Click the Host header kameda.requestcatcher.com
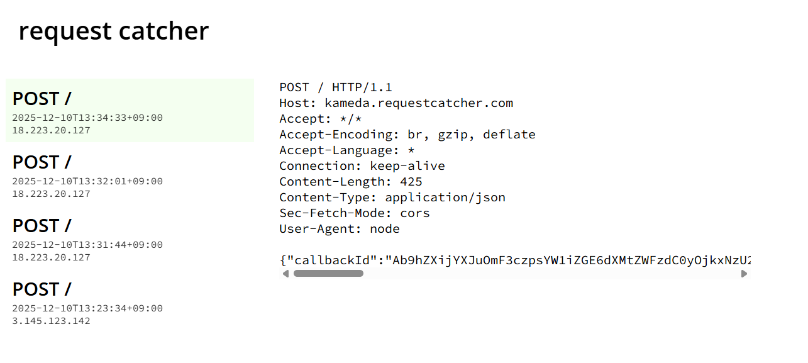Screen dimensions: 808x363 click(x=396, y=103)
